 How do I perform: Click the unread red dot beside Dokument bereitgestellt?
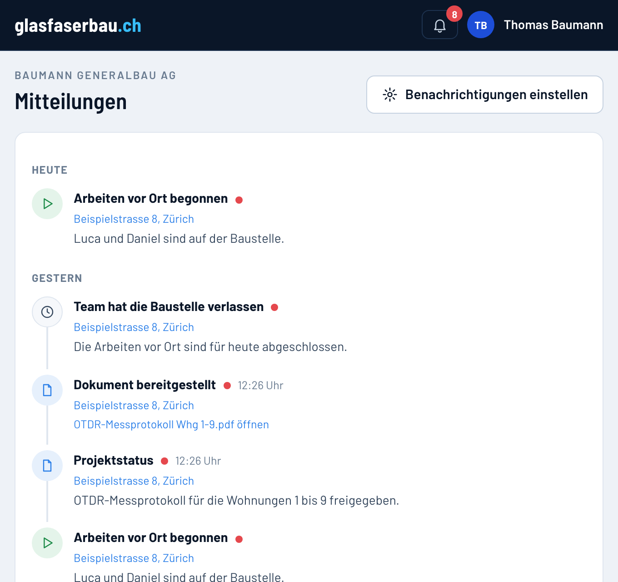point(227,386)
